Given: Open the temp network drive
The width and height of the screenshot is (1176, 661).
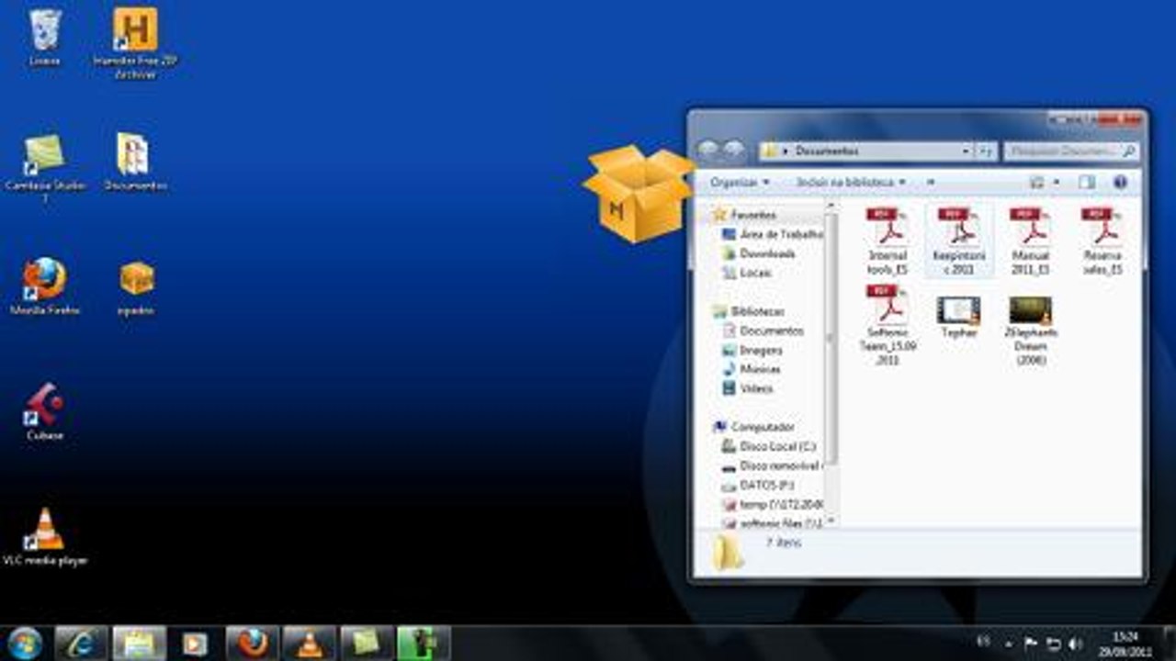Looking at the screenshot, I should [x=772, y=504].
